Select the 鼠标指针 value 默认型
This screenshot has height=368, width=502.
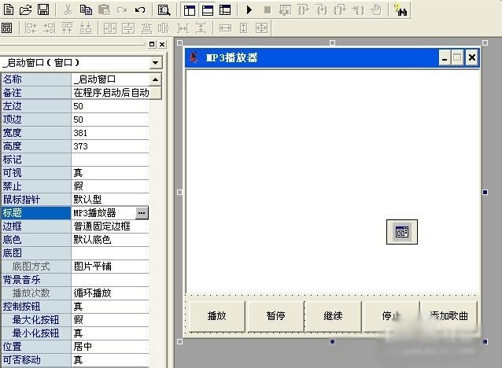click(x=110, y=200)
